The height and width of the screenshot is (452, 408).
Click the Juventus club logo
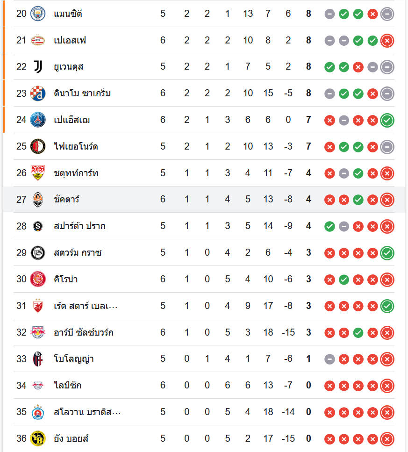(x=38, y=67)
